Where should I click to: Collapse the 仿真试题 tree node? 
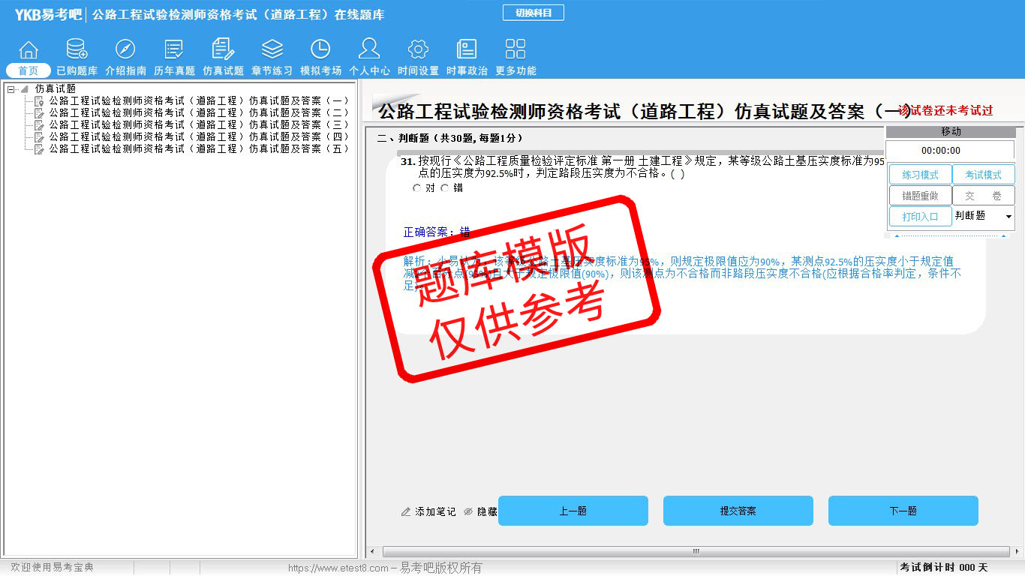pos(11,89)
